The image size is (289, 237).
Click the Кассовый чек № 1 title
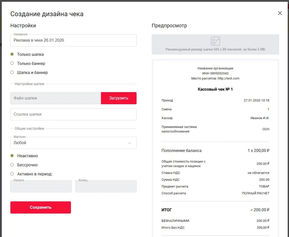[x=215, y=89]
